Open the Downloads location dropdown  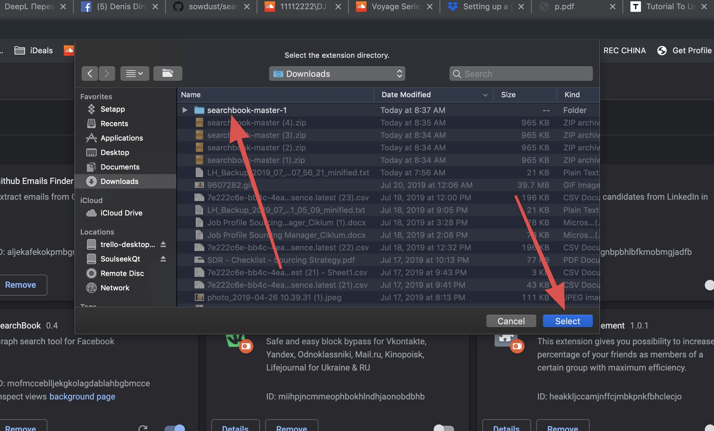point(337,74)
